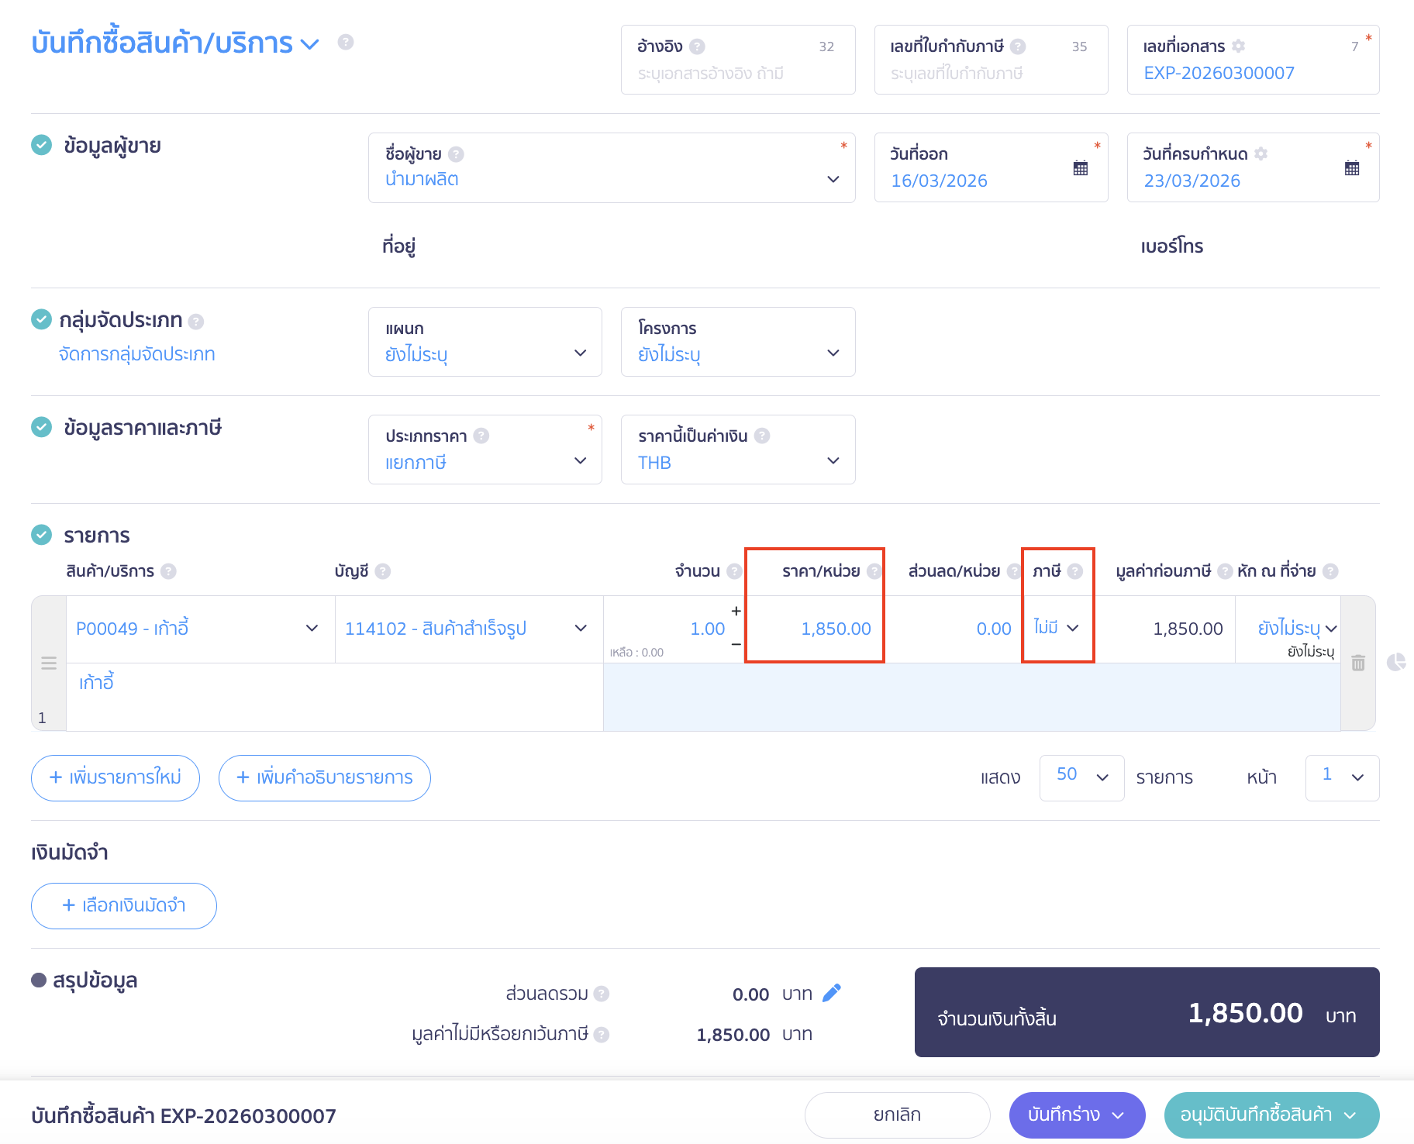
Task: Click the drag handle on item row
Action: pos(49,663)
